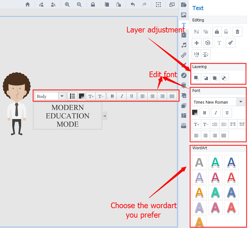Open the hyperlink tab in the sidebar
This screenshot has height=228, width=248.
[x=184, y=55]
